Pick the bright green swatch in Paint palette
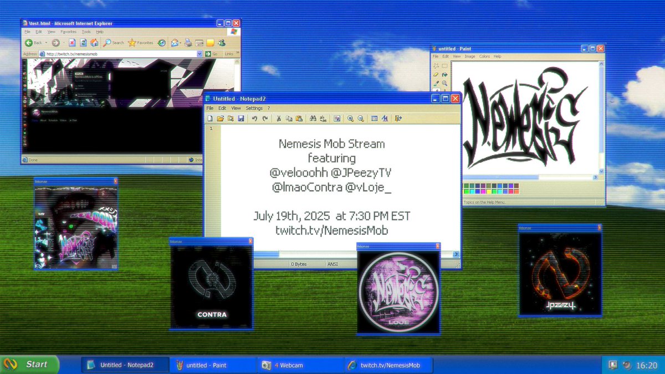665x374 pixels. pos(467,191)
